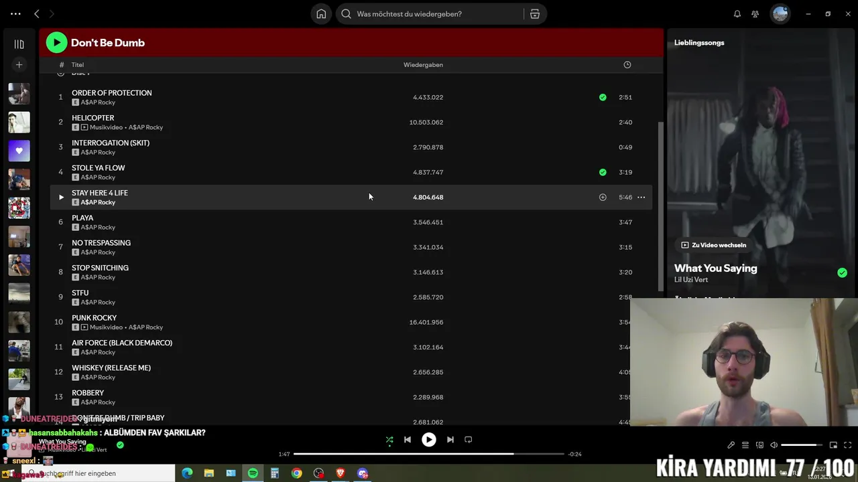The image size is (858, 482).
Task: Mute with the speaker icon
Action: pos(774,445)
